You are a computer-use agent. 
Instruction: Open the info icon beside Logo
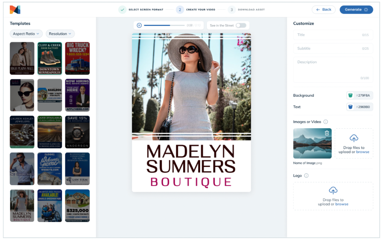(x=306, y=175)
